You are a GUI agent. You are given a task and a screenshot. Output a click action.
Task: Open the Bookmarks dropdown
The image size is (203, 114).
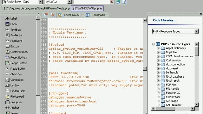[x=97, y=15]
